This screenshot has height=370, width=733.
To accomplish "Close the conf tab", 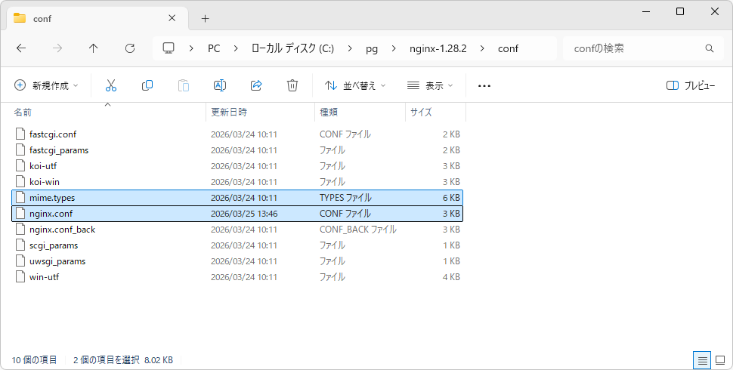I will 172,18.
